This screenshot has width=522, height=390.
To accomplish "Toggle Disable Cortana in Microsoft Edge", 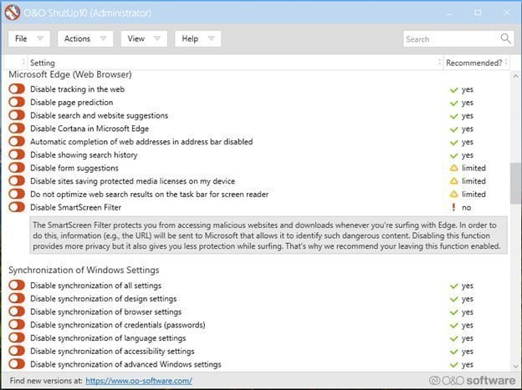I will pyautogui.click(x=17, y=128).
